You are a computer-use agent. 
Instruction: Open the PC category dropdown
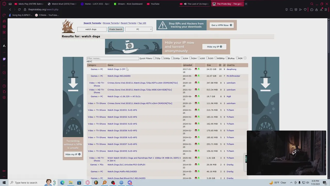(x=139, y=29)
